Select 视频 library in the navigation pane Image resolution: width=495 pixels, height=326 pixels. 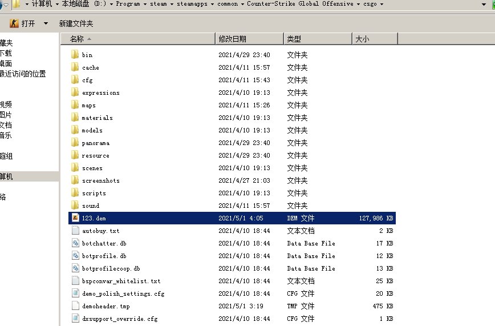pyautogui.click(x=6, y=104)
